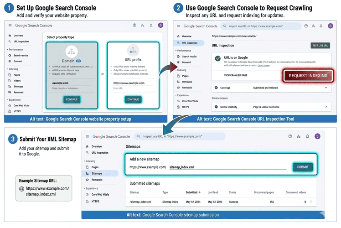Viewport: 341px width, 228px height.
Task: Open hamburger menu in step 3 panel
Action: (x=88, y=136)
